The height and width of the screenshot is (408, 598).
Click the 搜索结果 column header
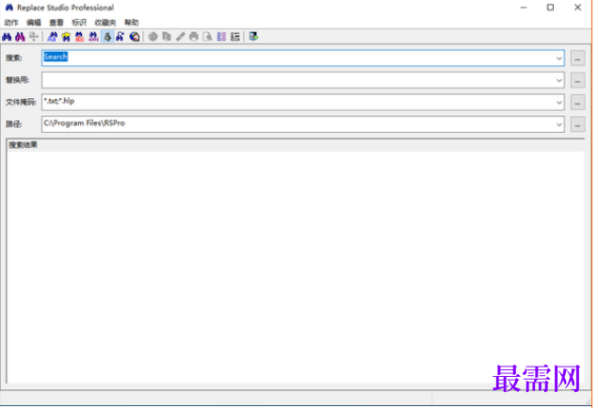296,145
